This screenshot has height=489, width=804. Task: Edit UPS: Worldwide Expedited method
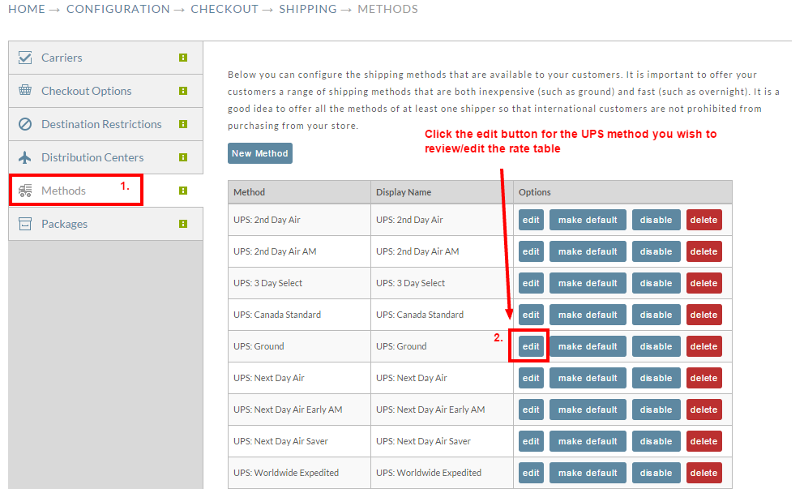(531, 473)
